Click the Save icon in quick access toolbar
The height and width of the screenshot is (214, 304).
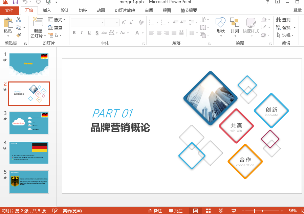15,2
